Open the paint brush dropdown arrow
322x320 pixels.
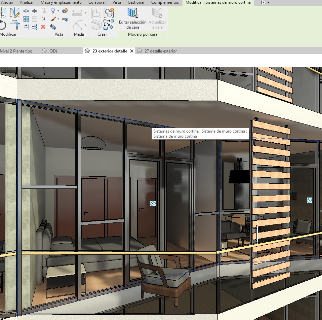point(58,19)
